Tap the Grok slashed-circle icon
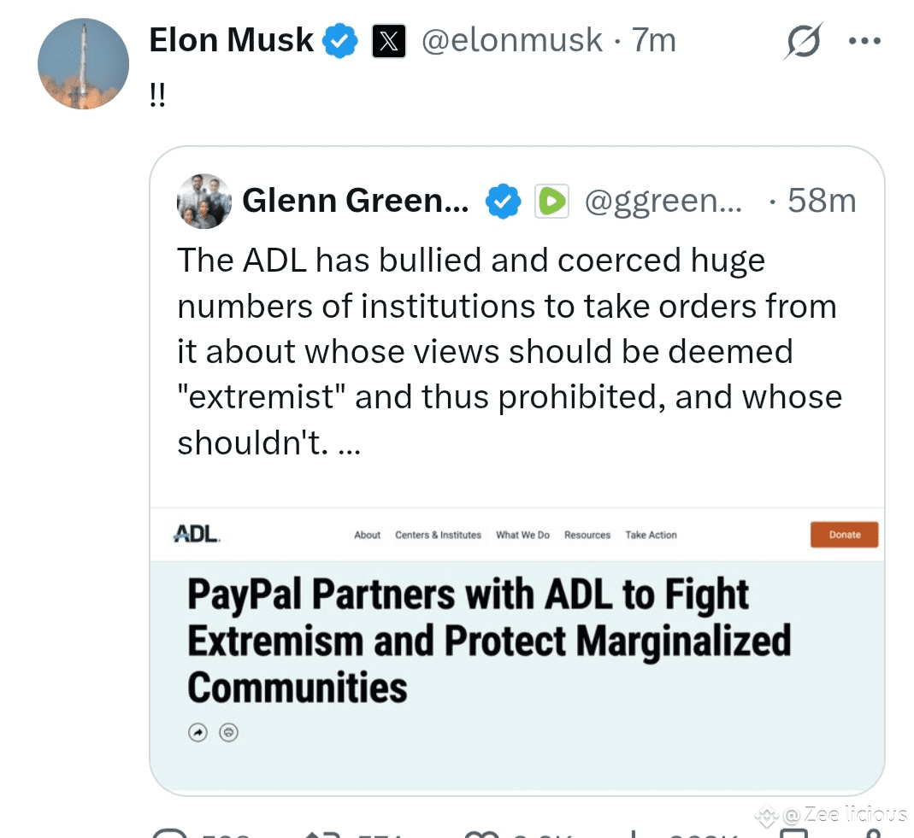The width and height of the screenshot is (914, 838). click(x=802, y=41)
